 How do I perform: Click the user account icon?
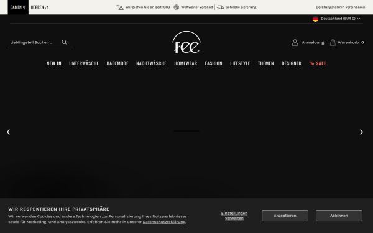pyautogui.click(x=295, y=42)
